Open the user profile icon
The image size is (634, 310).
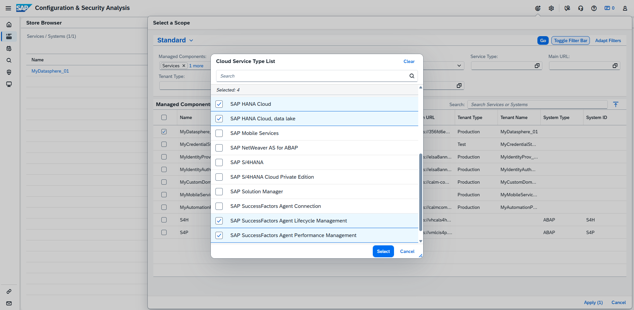point(625,8)
